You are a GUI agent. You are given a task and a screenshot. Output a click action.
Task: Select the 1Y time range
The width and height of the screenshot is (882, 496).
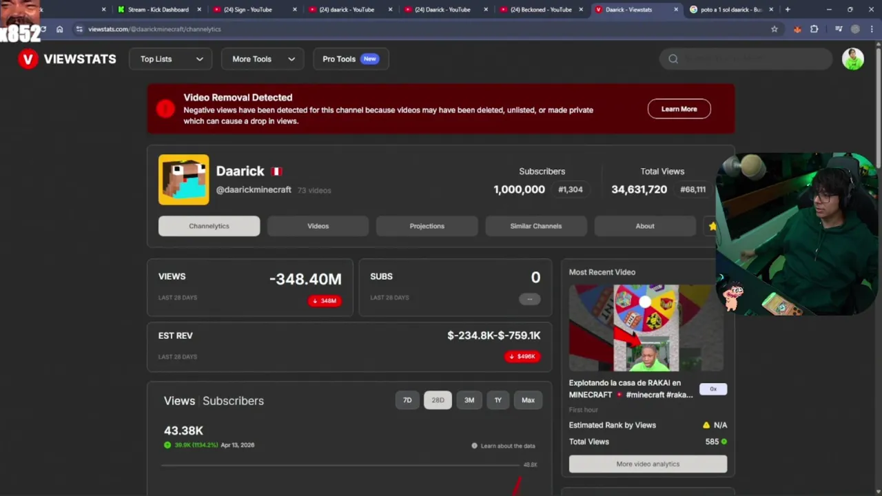click(x=498, y=400)
